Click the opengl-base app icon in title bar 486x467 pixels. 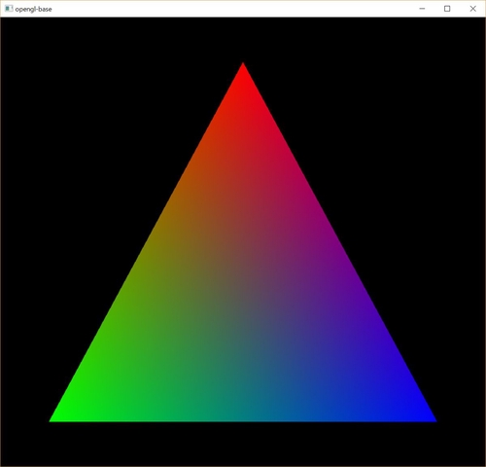click(x=9, y=9)
